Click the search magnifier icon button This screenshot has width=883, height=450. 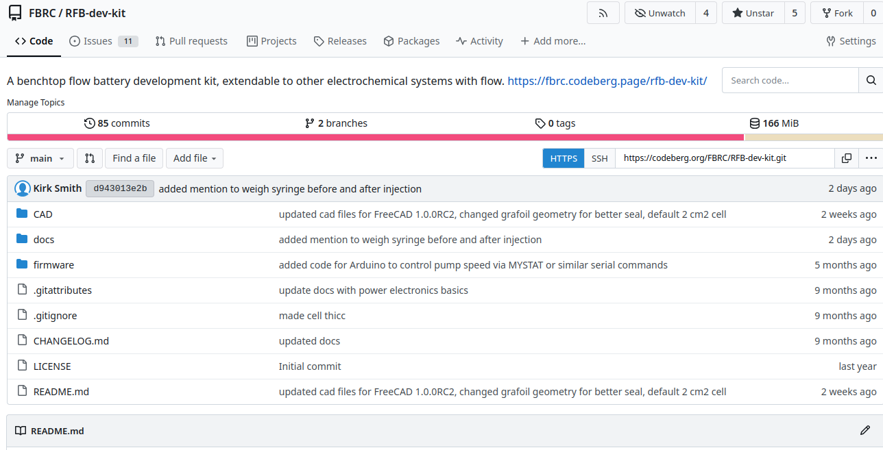click(871, 80)
